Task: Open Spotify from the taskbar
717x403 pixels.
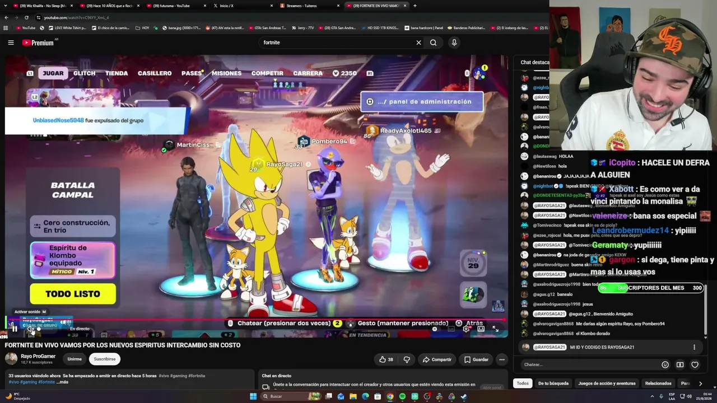Action: coord(402,396)
